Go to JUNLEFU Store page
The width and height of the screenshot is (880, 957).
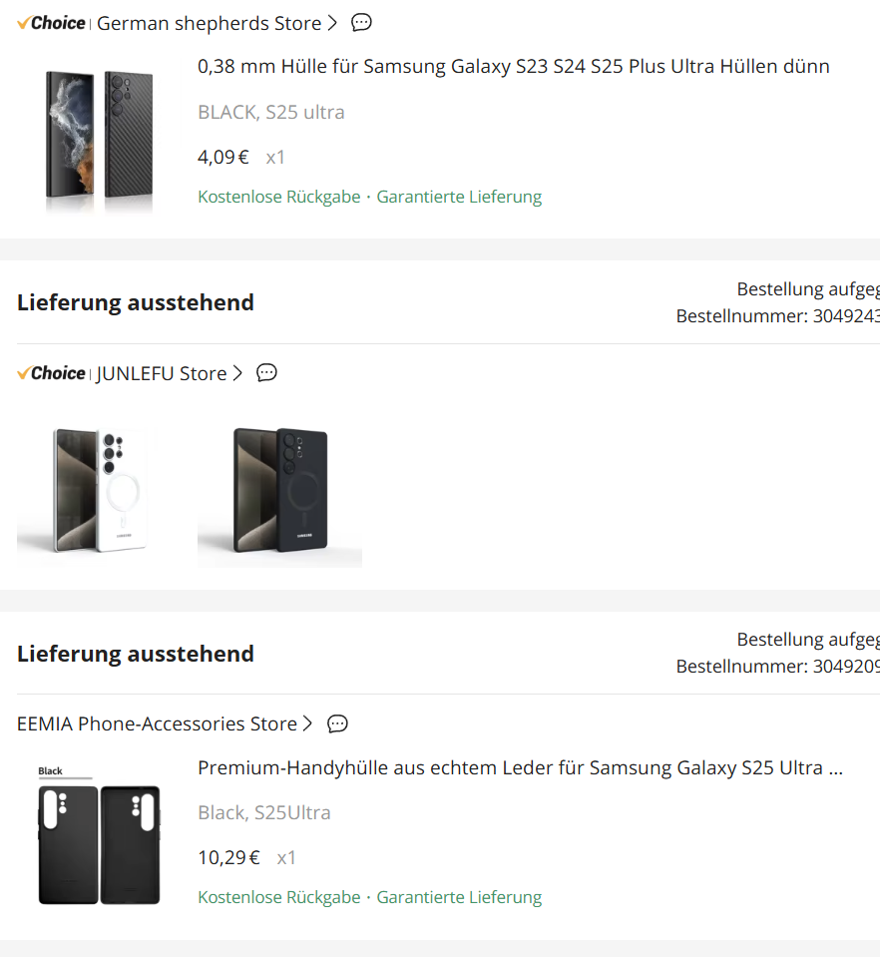[x=161, y=373]
